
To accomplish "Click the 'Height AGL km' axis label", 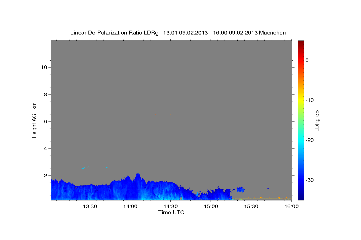I will point(34,120).
